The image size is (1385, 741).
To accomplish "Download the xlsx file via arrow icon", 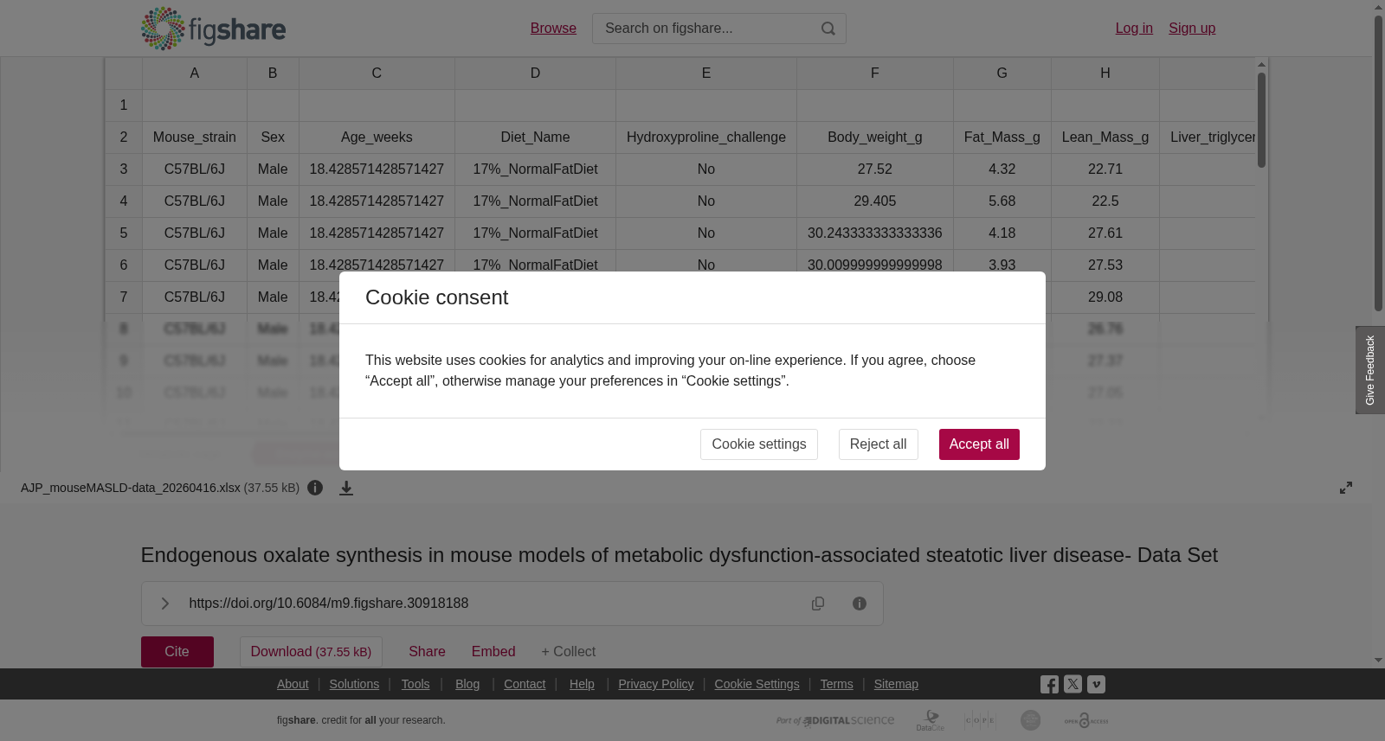I will tap(346, 488).
